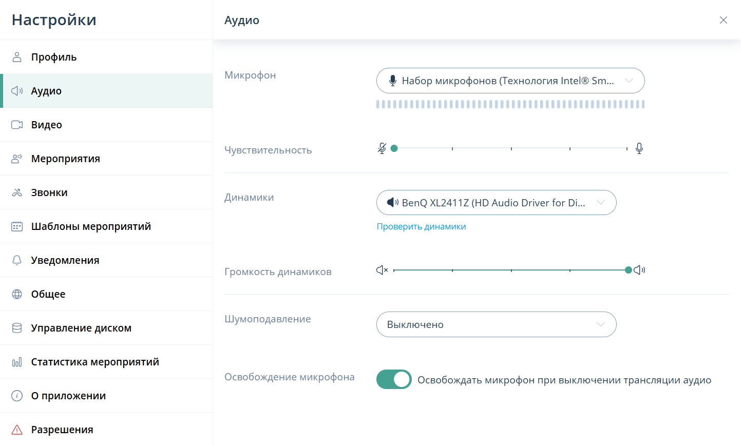Open the Микрофон device dropdown
This screenshot has height=446, width=742.
pyautogui.click(x=510, y=81)
